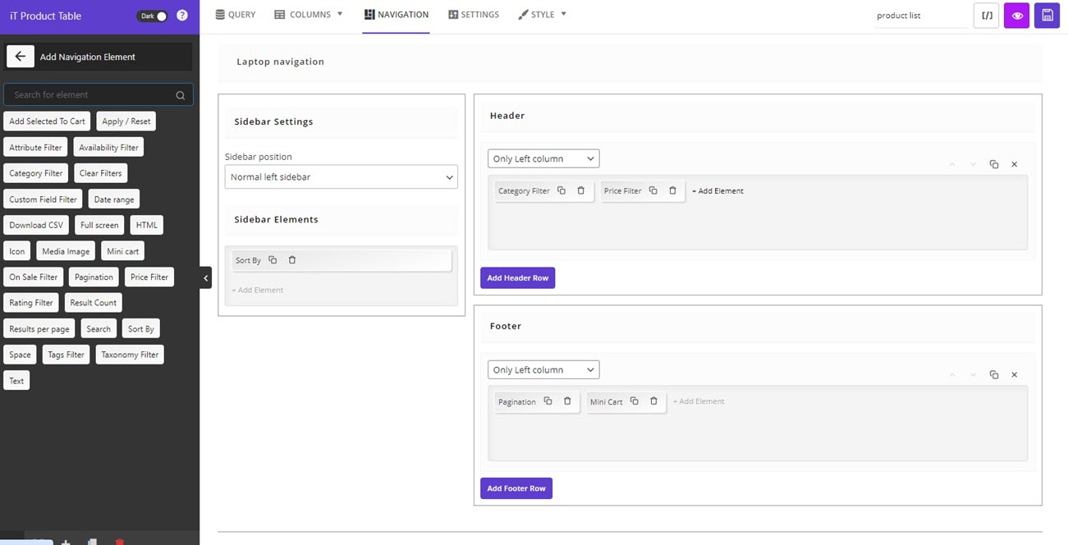
Task: Duplicate the header row
Action: (993, 164)
